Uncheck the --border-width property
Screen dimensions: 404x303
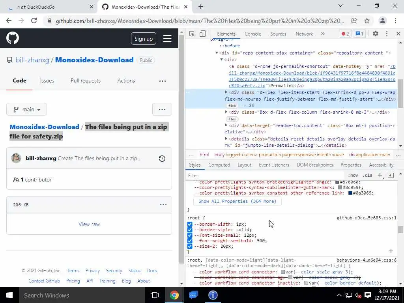[x=190, y=224]
